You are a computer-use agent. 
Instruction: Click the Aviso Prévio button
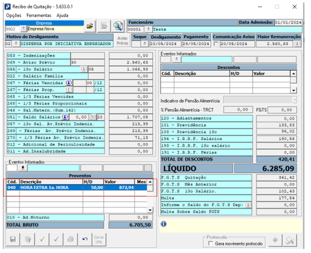coord(122,41)
